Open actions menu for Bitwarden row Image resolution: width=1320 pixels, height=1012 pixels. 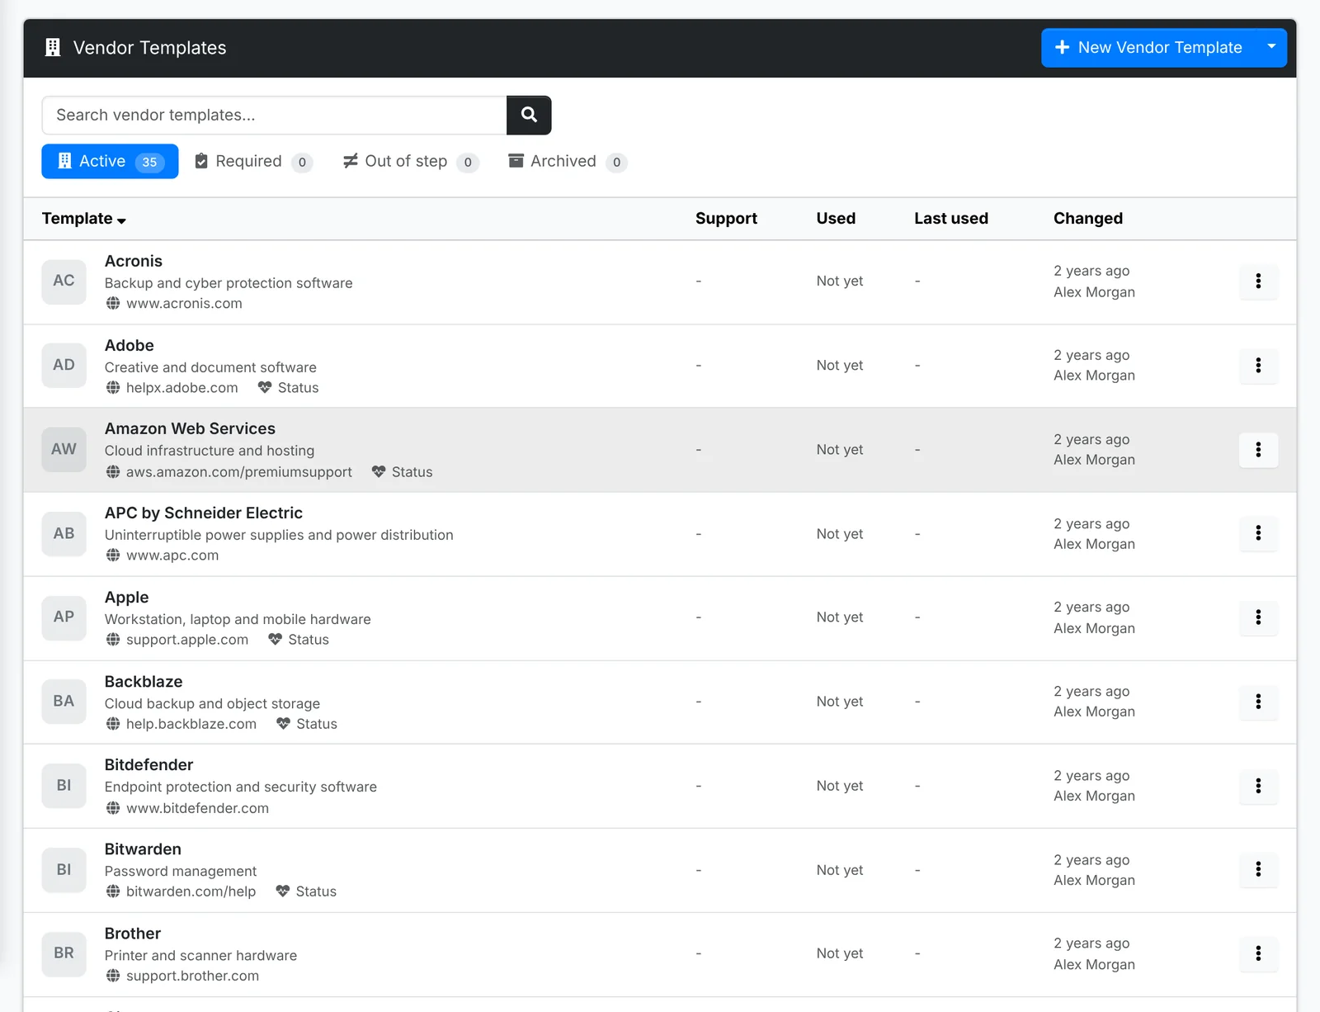[1258, 869]
